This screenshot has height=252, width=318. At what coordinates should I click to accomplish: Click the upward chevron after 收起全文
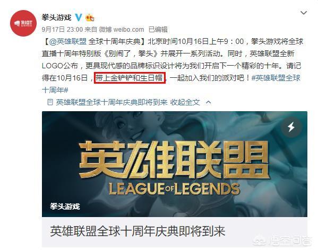[209, 102]
